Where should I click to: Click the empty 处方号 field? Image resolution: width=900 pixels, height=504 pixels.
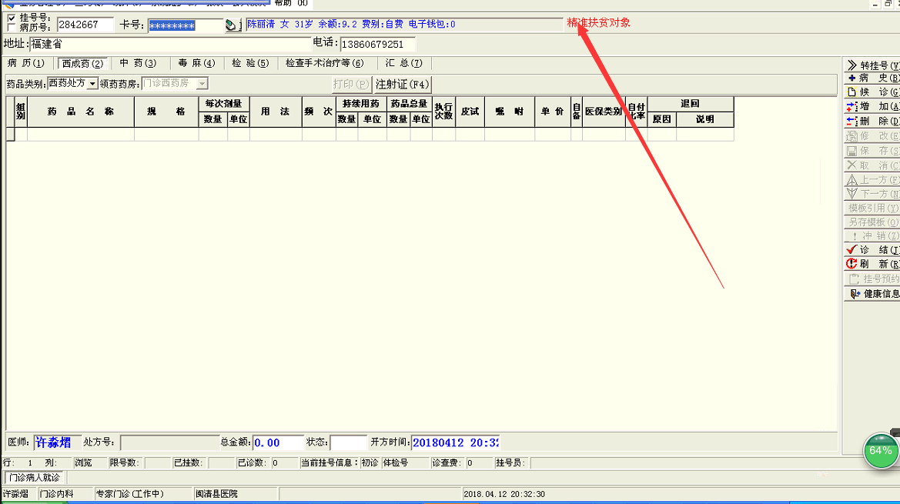(170, 442)
